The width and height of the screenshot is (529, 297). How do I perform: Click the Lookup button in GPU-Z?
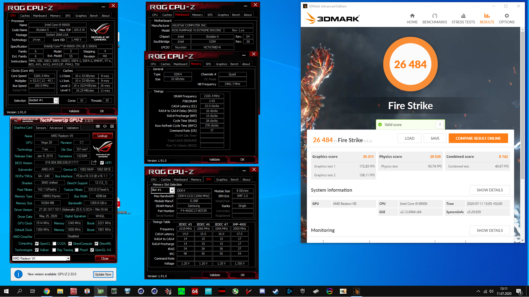(102, 136)
